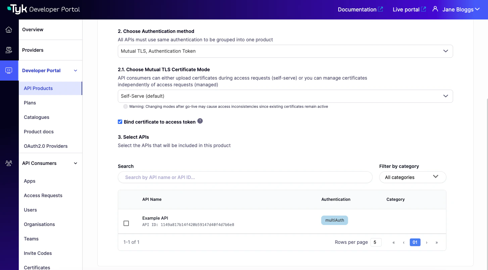Select the Home icon in the sidebar
Viewport: 488px width, 270px height.
click(x=9, y=30)
